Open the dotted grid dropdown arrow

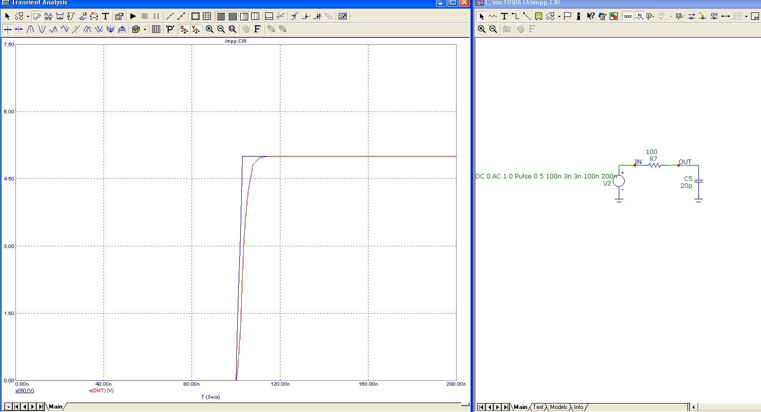pyautogui.click(x=746, y=16)
